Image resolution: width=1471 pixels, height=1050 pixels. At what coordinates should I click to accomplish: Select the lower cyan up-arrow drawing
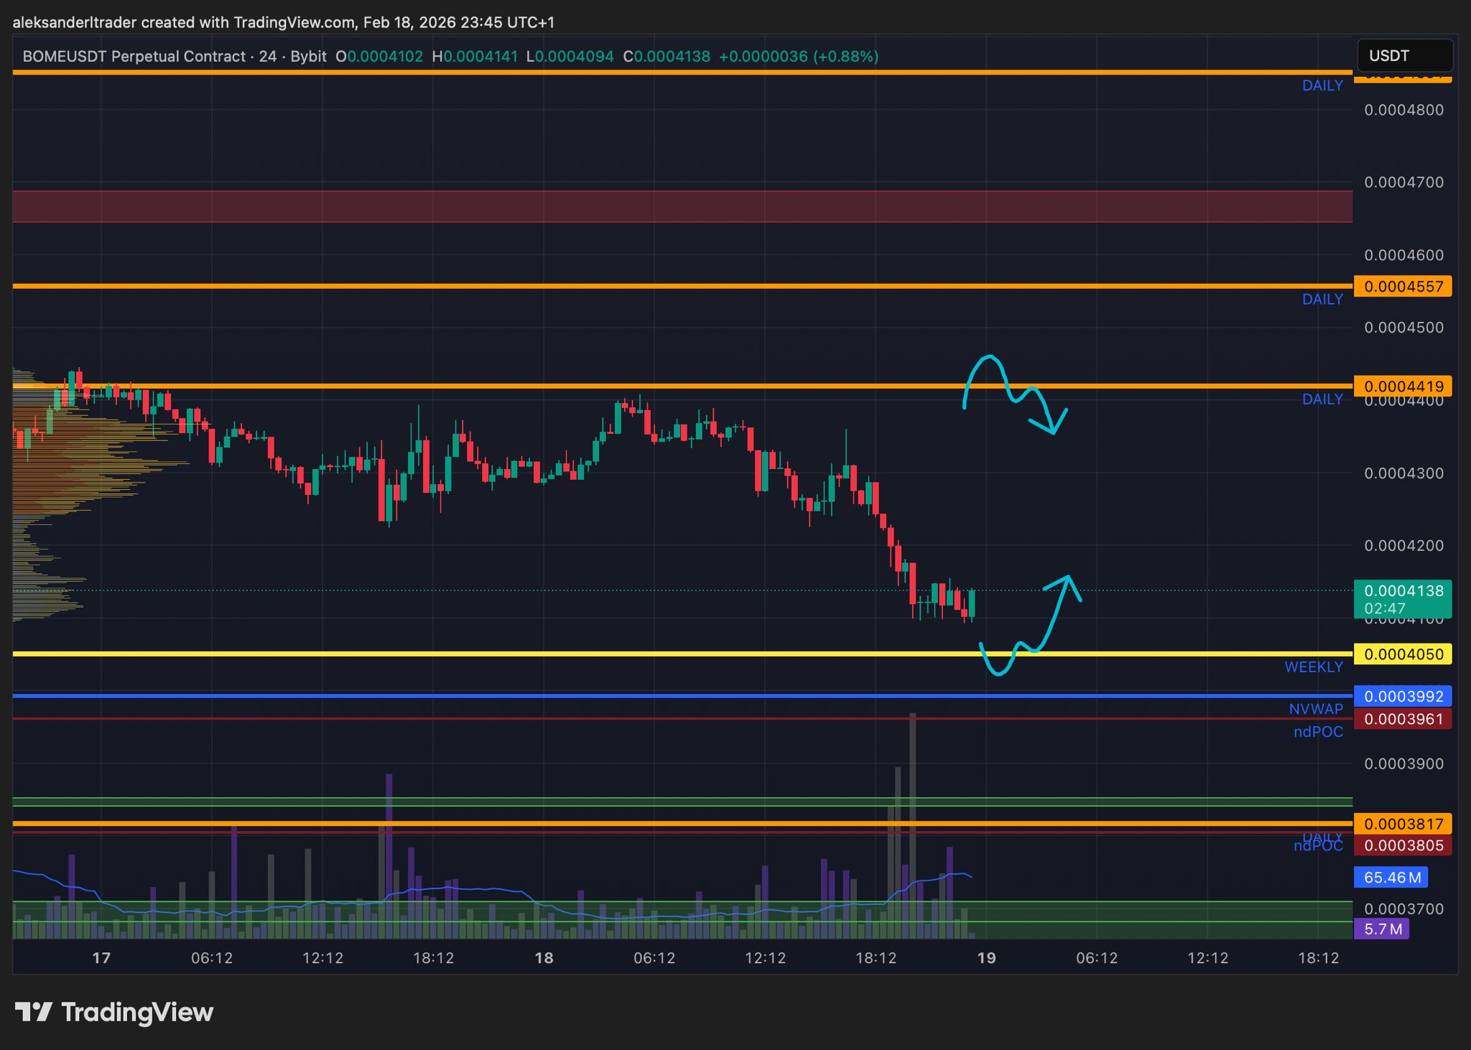coord(1052,616)
